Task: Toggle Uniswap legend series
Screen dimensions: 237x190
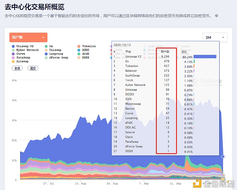Action: coord(53,50)
